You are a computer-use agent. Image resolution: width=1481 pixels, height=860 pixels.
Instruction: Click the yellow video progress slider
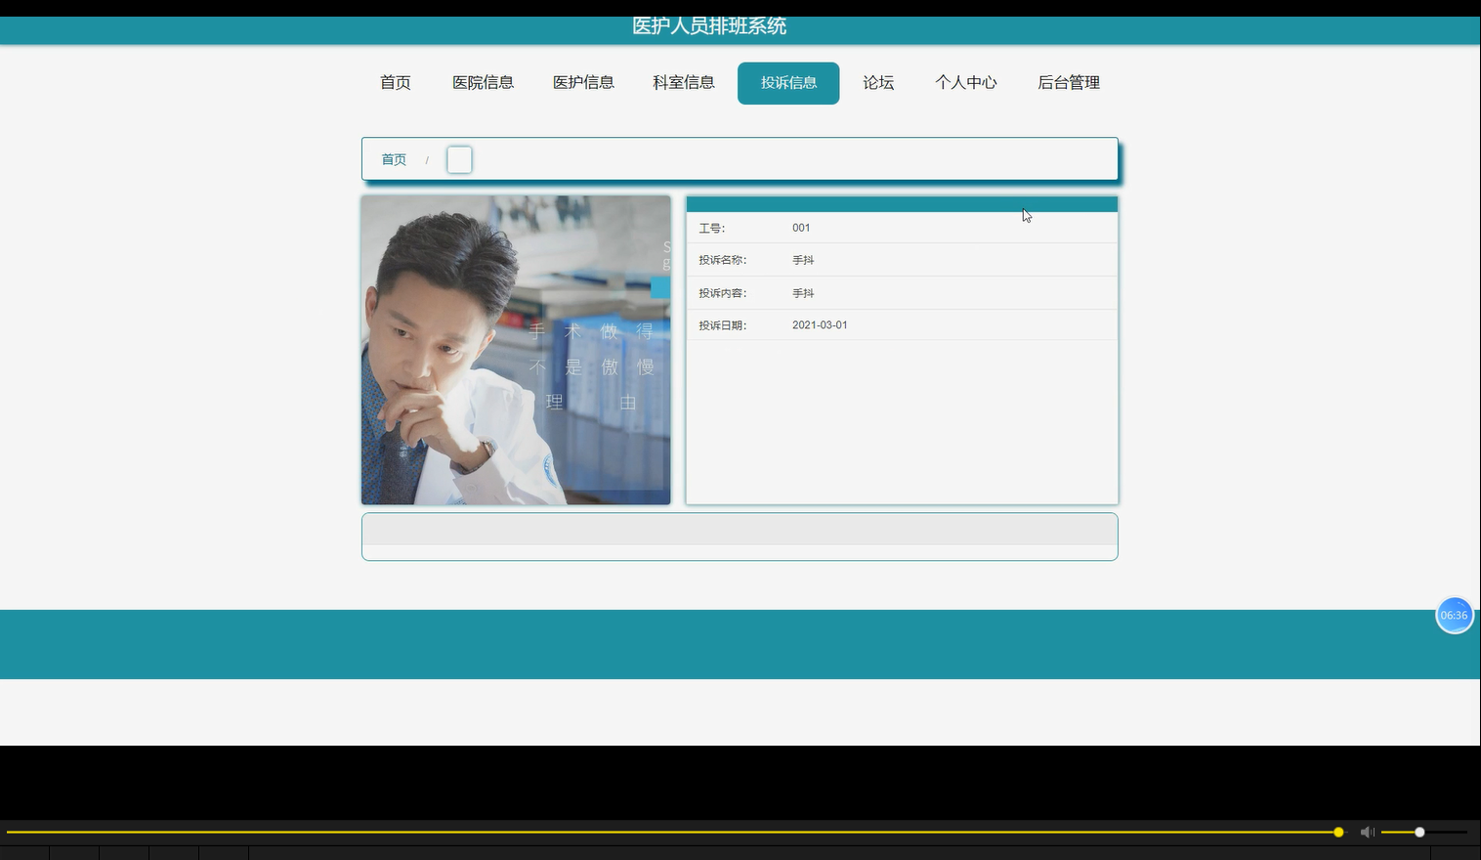[x=1336, y=832]
